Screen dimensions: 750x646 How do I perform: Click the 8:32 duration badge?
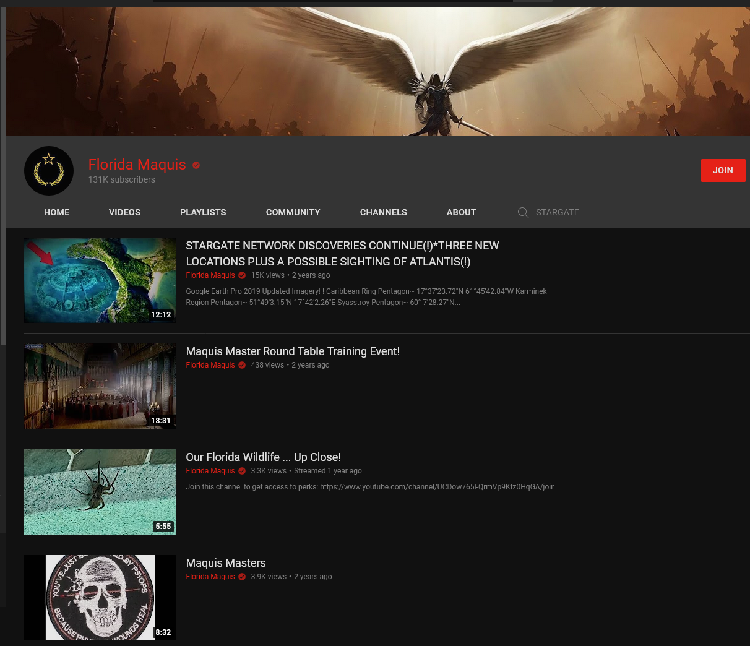[x=163, y=632]
